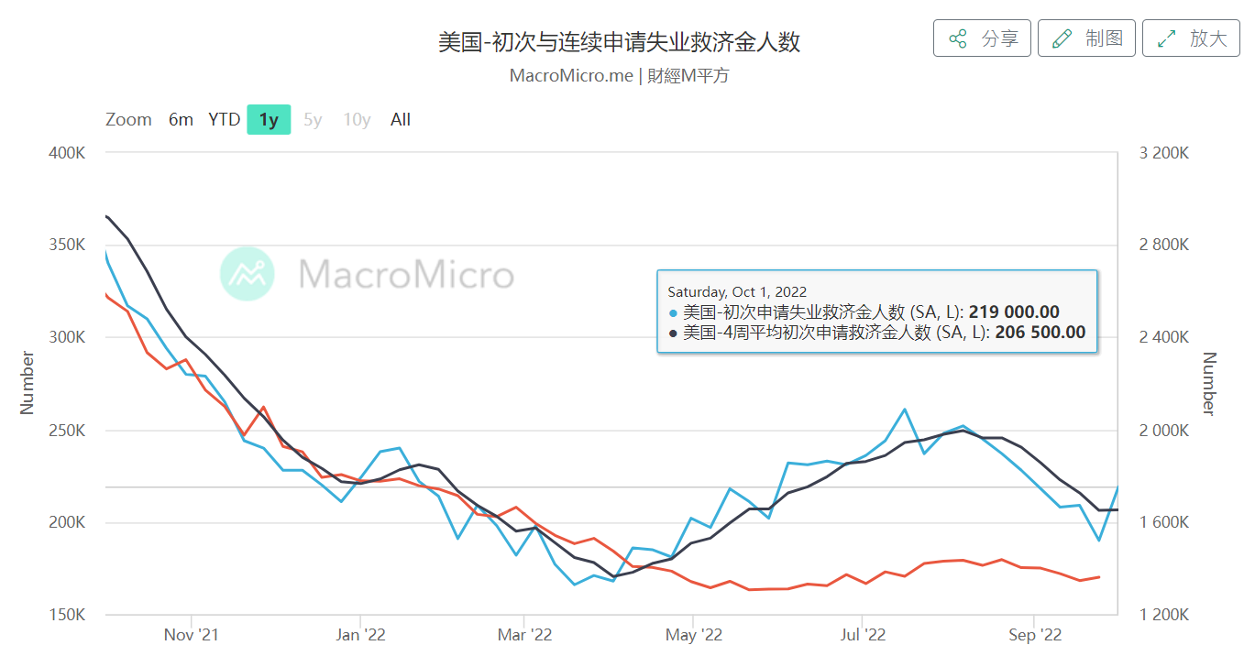Screen dimensions: 1255x656
Task: Click the chart title text
Action: tap(619, 40)
